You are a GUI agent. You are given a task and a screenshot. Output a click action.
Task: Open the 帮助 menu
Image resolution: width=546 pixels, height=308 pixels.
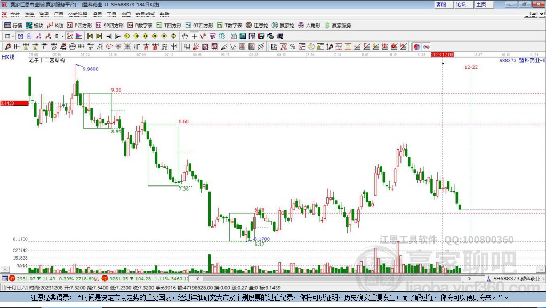[164, 14]
